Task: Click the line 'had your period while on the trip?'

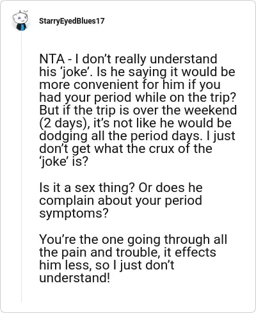Action: [138, 98]
